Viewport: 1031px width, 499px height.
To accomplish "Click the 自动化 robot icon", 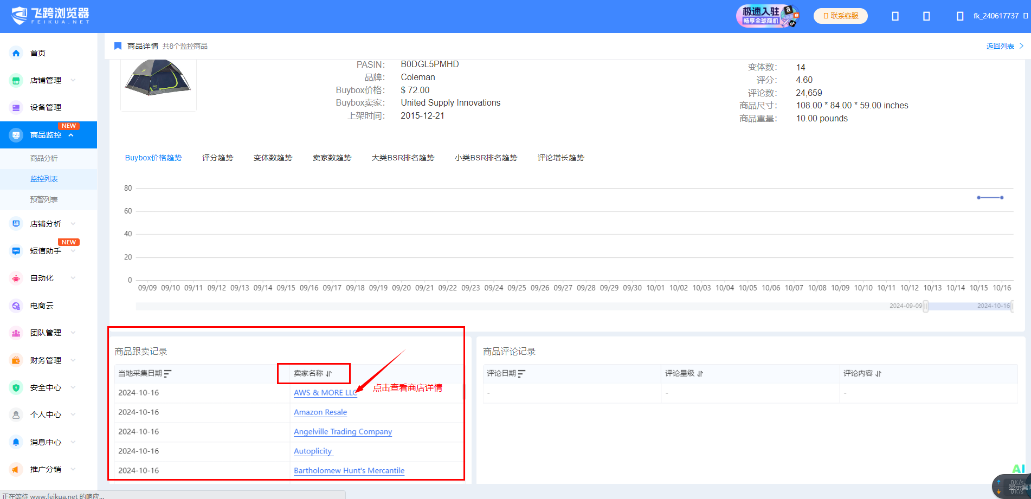I will pos(16,278).
